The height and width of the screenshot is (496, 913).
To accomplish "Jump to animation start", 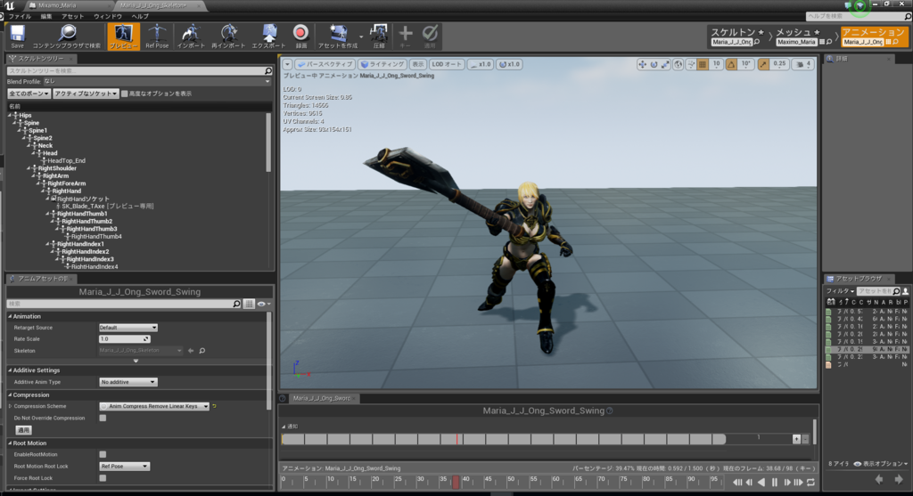I will coord(737,482).
